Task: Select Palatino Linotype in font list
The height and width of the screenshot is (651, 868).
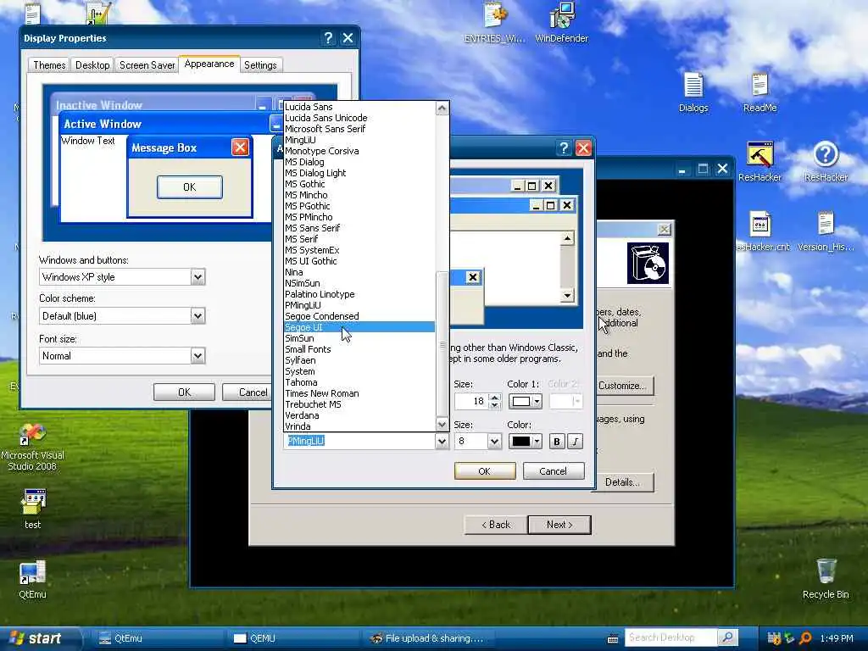Action: tap(359, 294)
